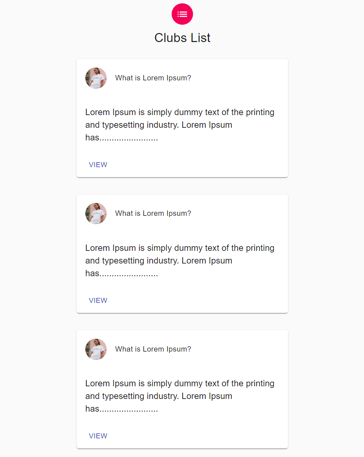Click the avatar in the third club card
364x457 pixels.
96,349
